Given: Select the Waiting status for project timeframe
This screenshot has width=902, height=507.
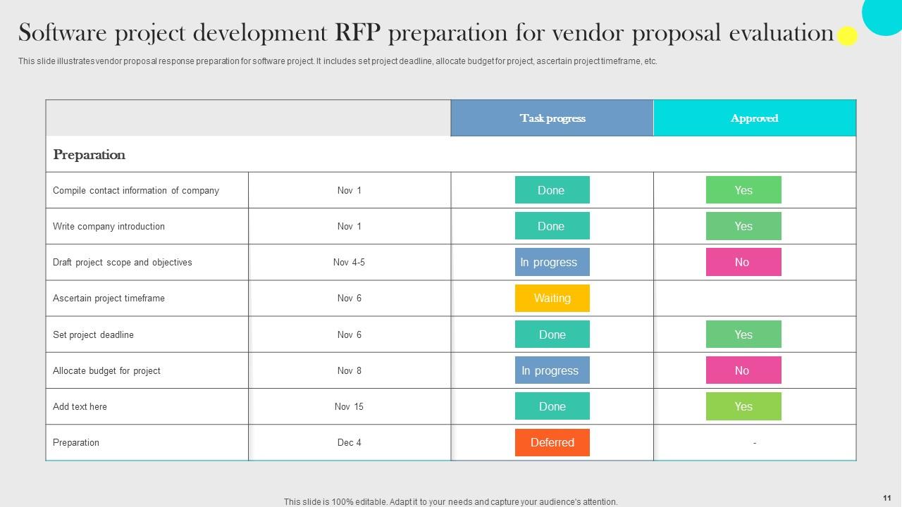Looking at the screenshot, I should 552,298.
